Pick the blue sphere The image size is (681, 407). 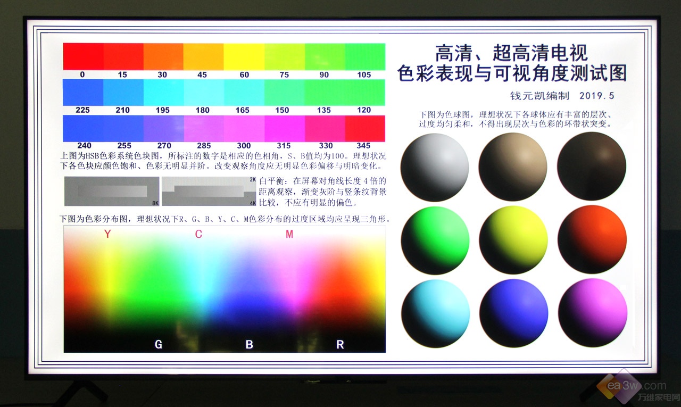pyautogui.click(x=513, y=313)
